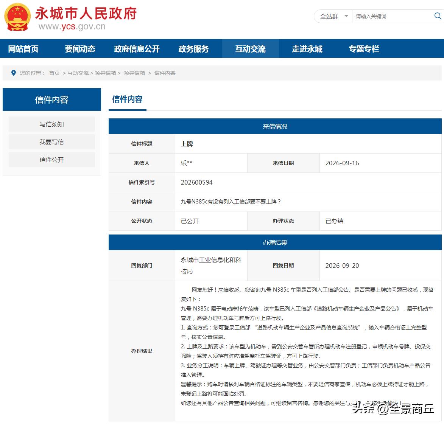
Task: Open the 要闻动态 menu item
Action: 80,49
